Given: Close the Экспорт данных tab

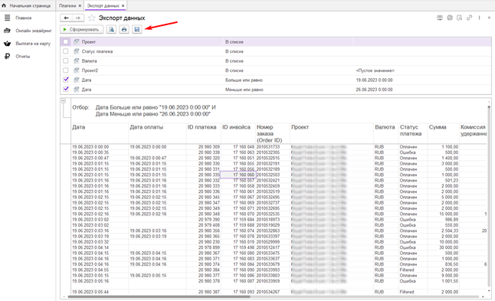Looking at the screenshot, I should pos(123,5).
